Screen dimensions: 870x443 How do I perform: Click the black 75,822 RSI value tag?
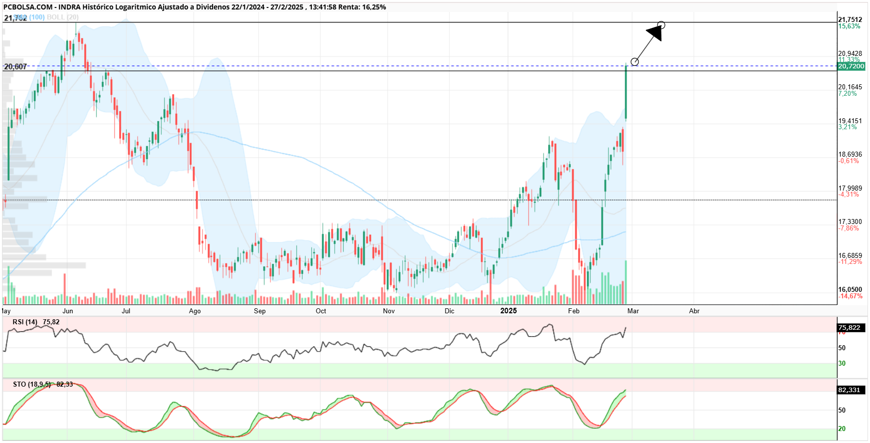click(851, 328)
